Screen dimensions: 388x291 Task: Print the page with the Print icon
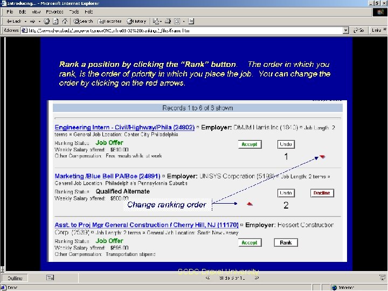(168, 21)
